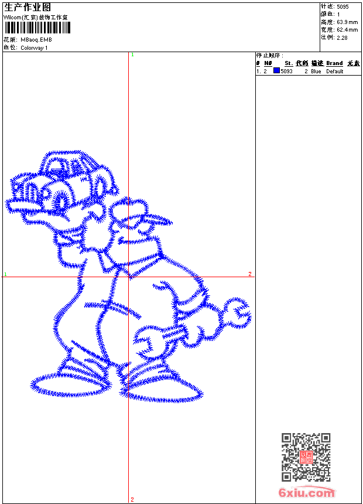Click the red 2 marker at vertical axis bottom
Screen dimensions: 363x504
pos(132,499)
